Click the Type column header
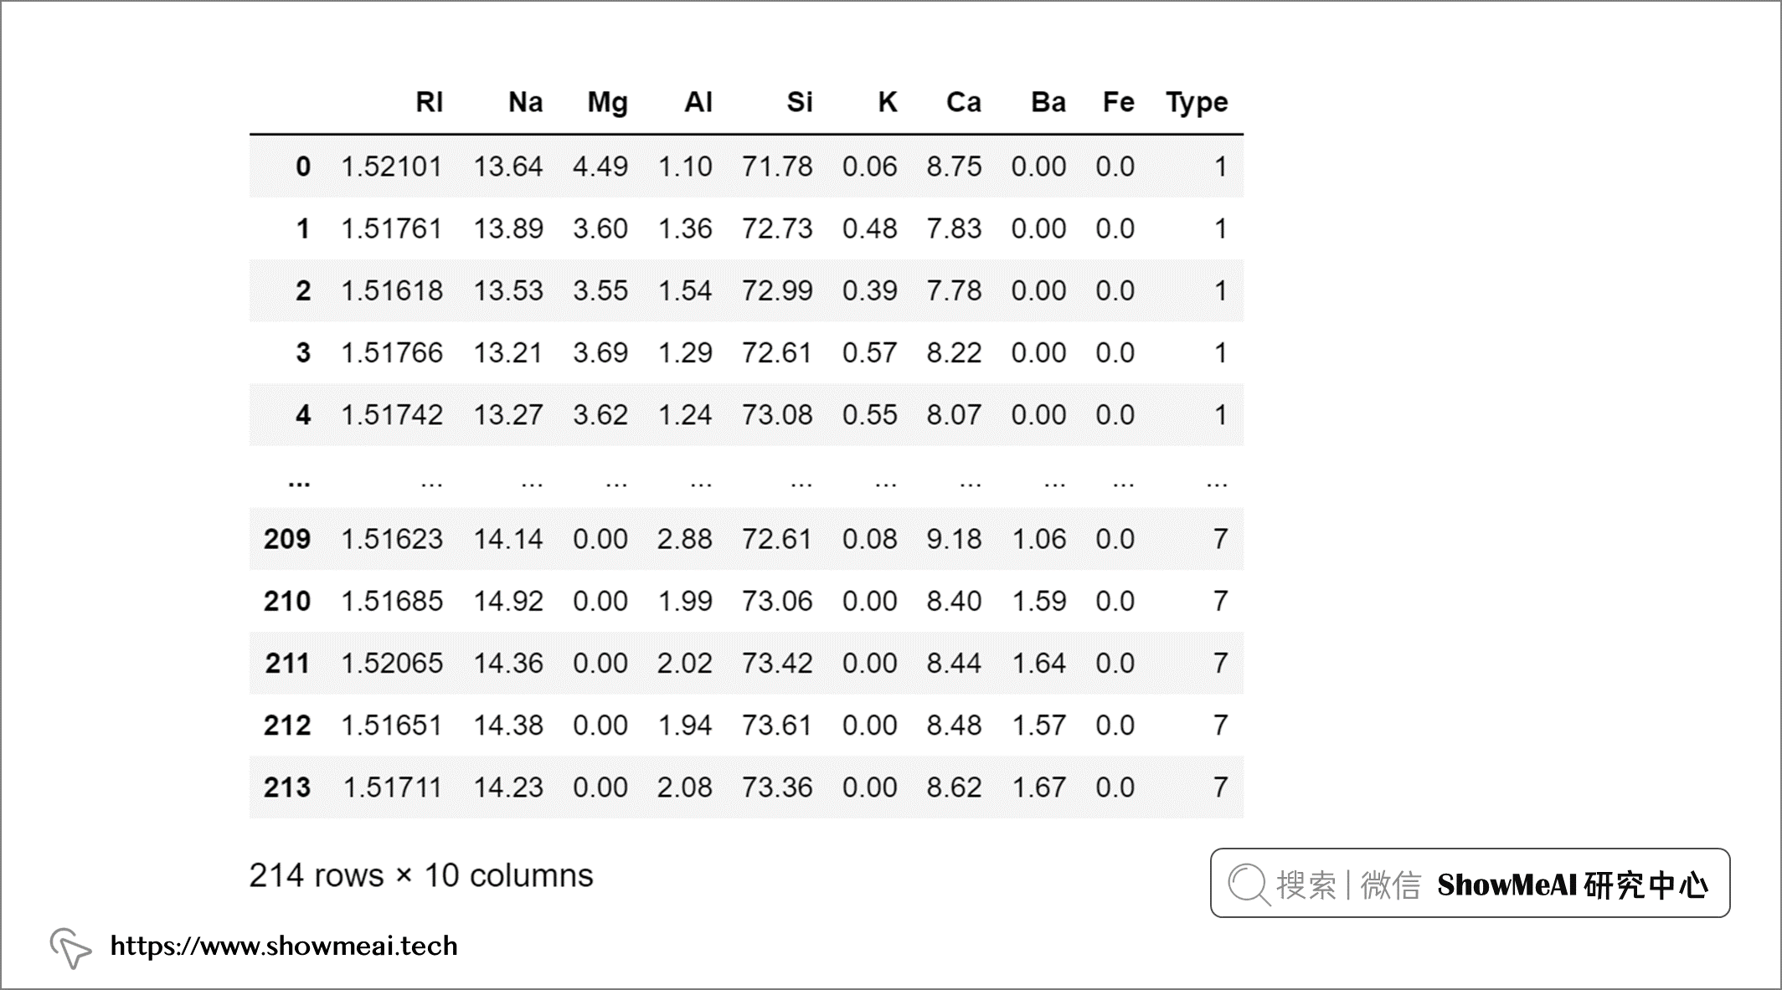 pyautogui.click(x=1196, y=102)
